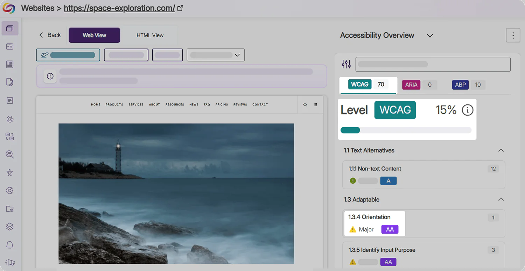
Task: Open the link search magnifier icon in sidebar
Action: point(10,154)
